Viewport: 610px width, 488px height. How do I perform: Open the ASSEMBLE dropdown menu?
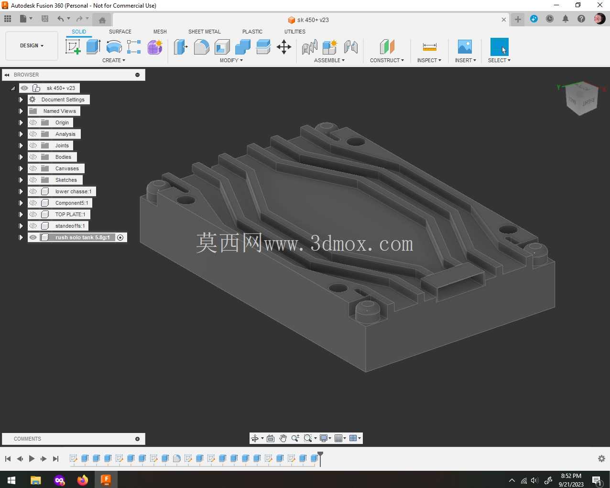tap(329, 60)
